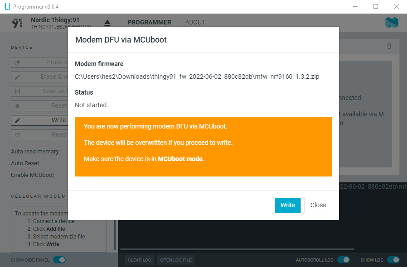The height and width of the screenshot is (267, 407).
Task: Click the Reset dot icon
Action: click(17, 106)
